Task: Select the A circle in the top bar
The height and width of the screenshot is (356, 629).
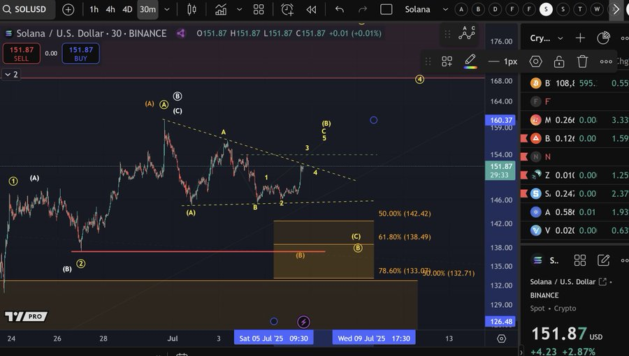Action: (461, 9)
